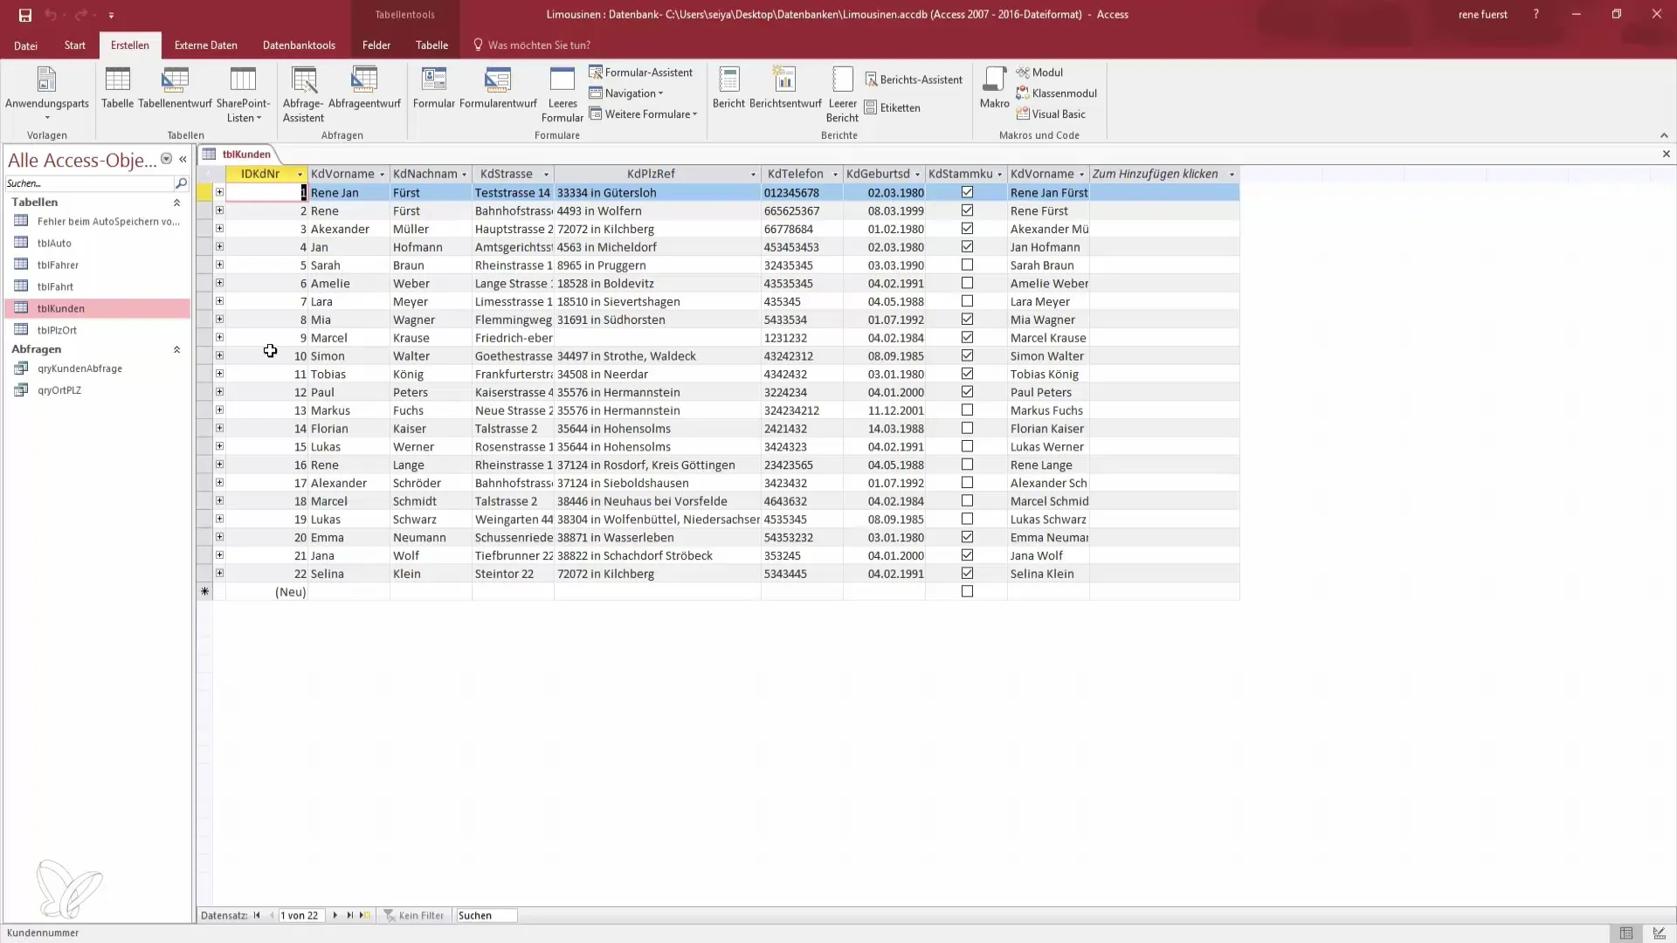The width and height of the screenshot is (1677, 943).
Task: Create a Leerer Bericht
Action: coord(842,93)
